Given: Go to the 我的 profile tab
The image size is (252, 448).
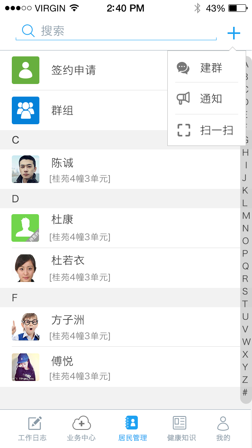Looking at the screenshot, I should coord(223,429).
